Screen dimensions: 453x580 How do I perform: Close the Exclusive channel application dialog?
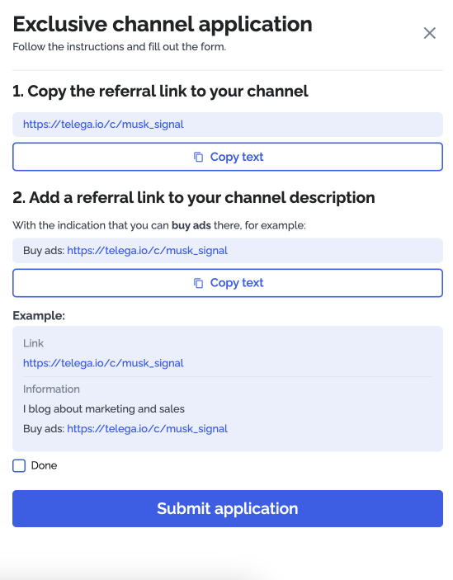coord(429,33)
